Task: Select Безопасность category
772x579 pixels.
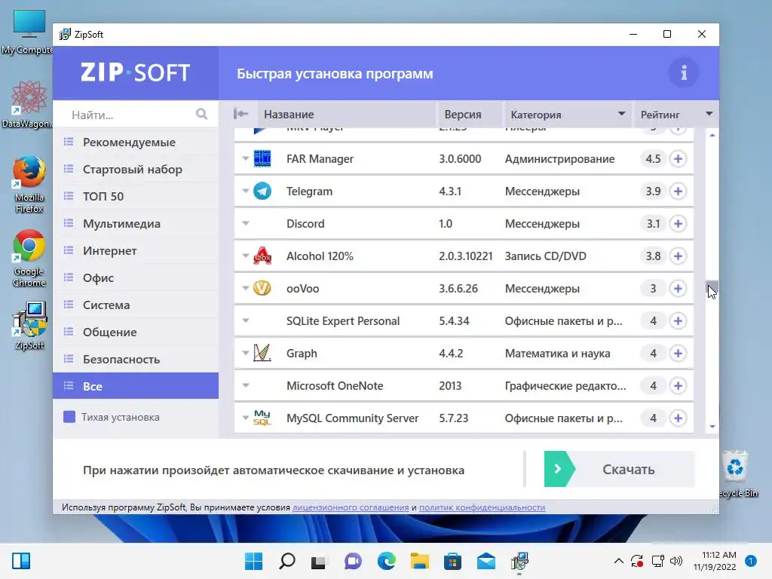Action: (136, 359)
